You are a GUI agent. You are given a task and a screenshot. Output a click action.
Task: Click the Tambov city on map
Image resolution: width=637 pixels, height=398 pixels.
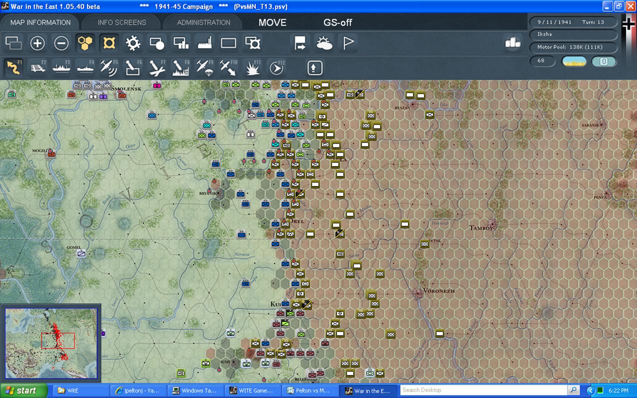tap(492, 223)
